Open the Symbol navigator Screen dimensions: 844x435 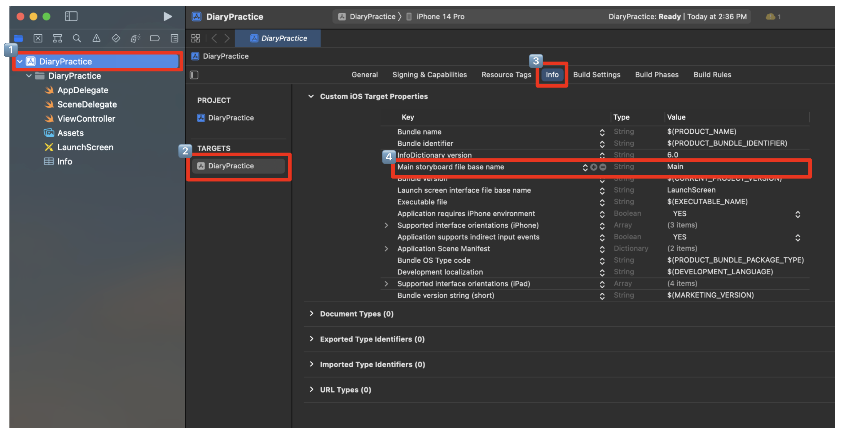tap(57, 38)
